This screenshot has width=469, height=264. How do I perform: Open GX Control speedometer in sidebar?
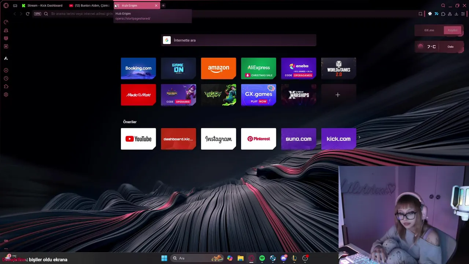point(6,22)
